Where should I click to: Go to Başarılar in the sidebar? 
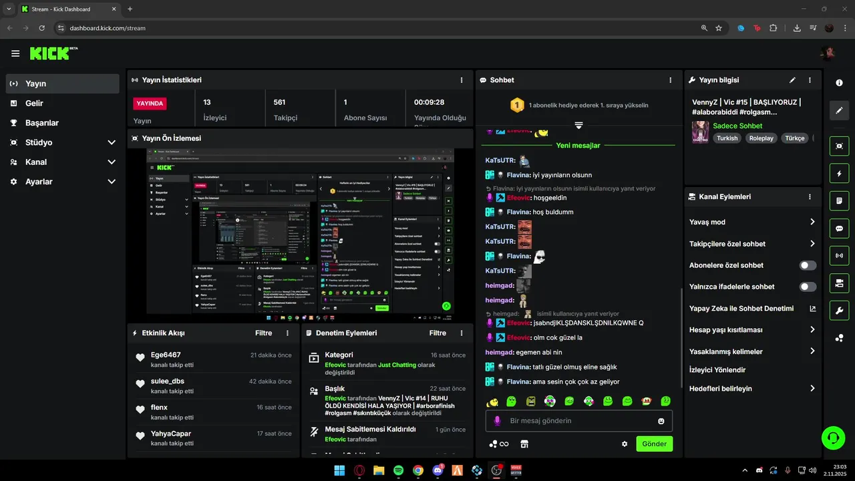[63, 123]
